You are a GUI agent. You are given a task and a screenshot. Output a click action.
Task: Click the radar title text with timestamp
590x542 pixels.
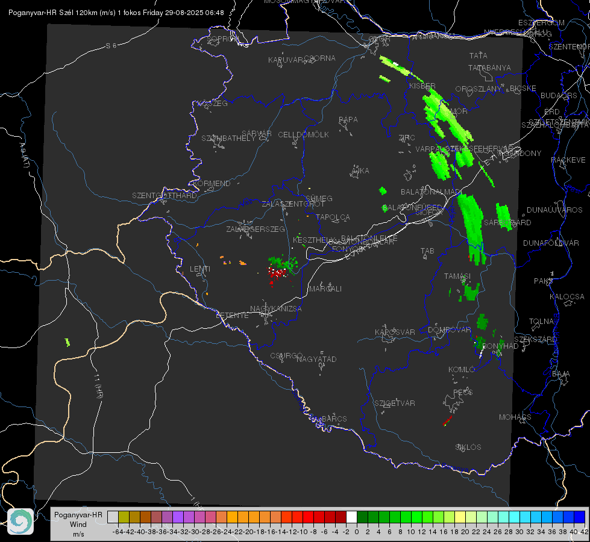tap(116, 13)
